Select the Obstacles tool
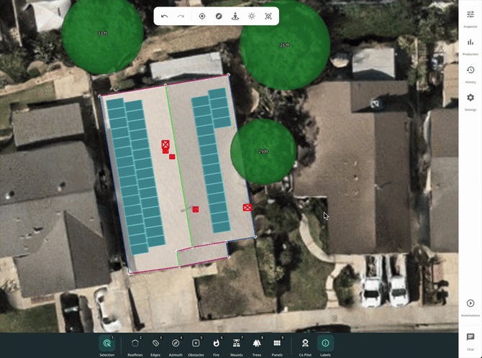 (x=196, y=346)
